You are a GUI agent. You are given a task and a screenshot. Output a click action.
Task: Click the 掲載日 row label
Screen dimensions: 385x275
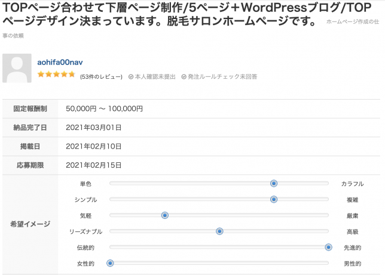click(x=30, y=146)
